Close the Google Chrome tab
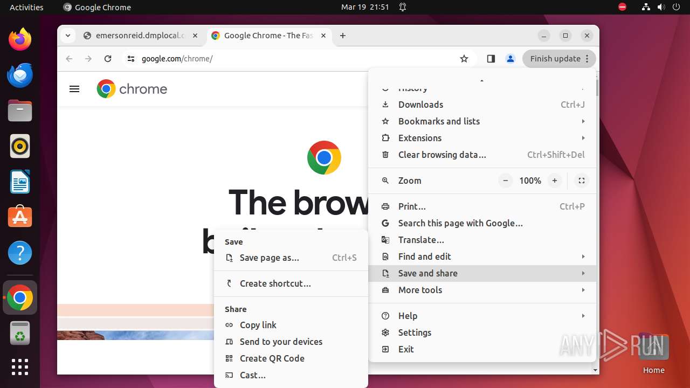 323,36
